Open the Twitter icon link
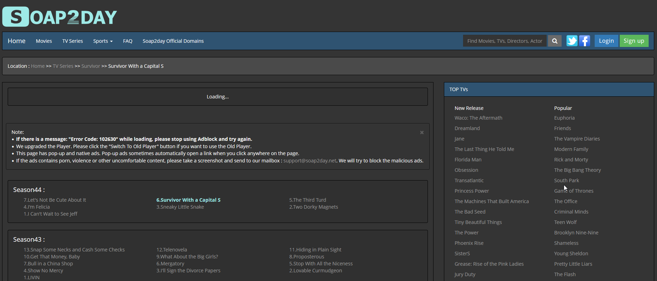The width and height of the screenshot is (657, 281). tap(572, 41)
